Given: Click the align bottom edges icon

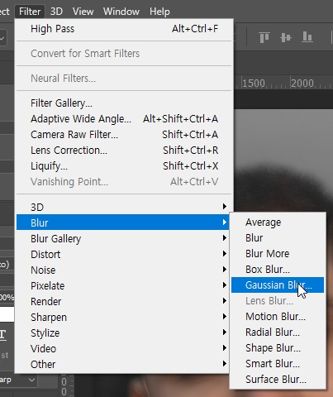Looking at the screenshot, I should pyautogui.click(x=307, y=37).
